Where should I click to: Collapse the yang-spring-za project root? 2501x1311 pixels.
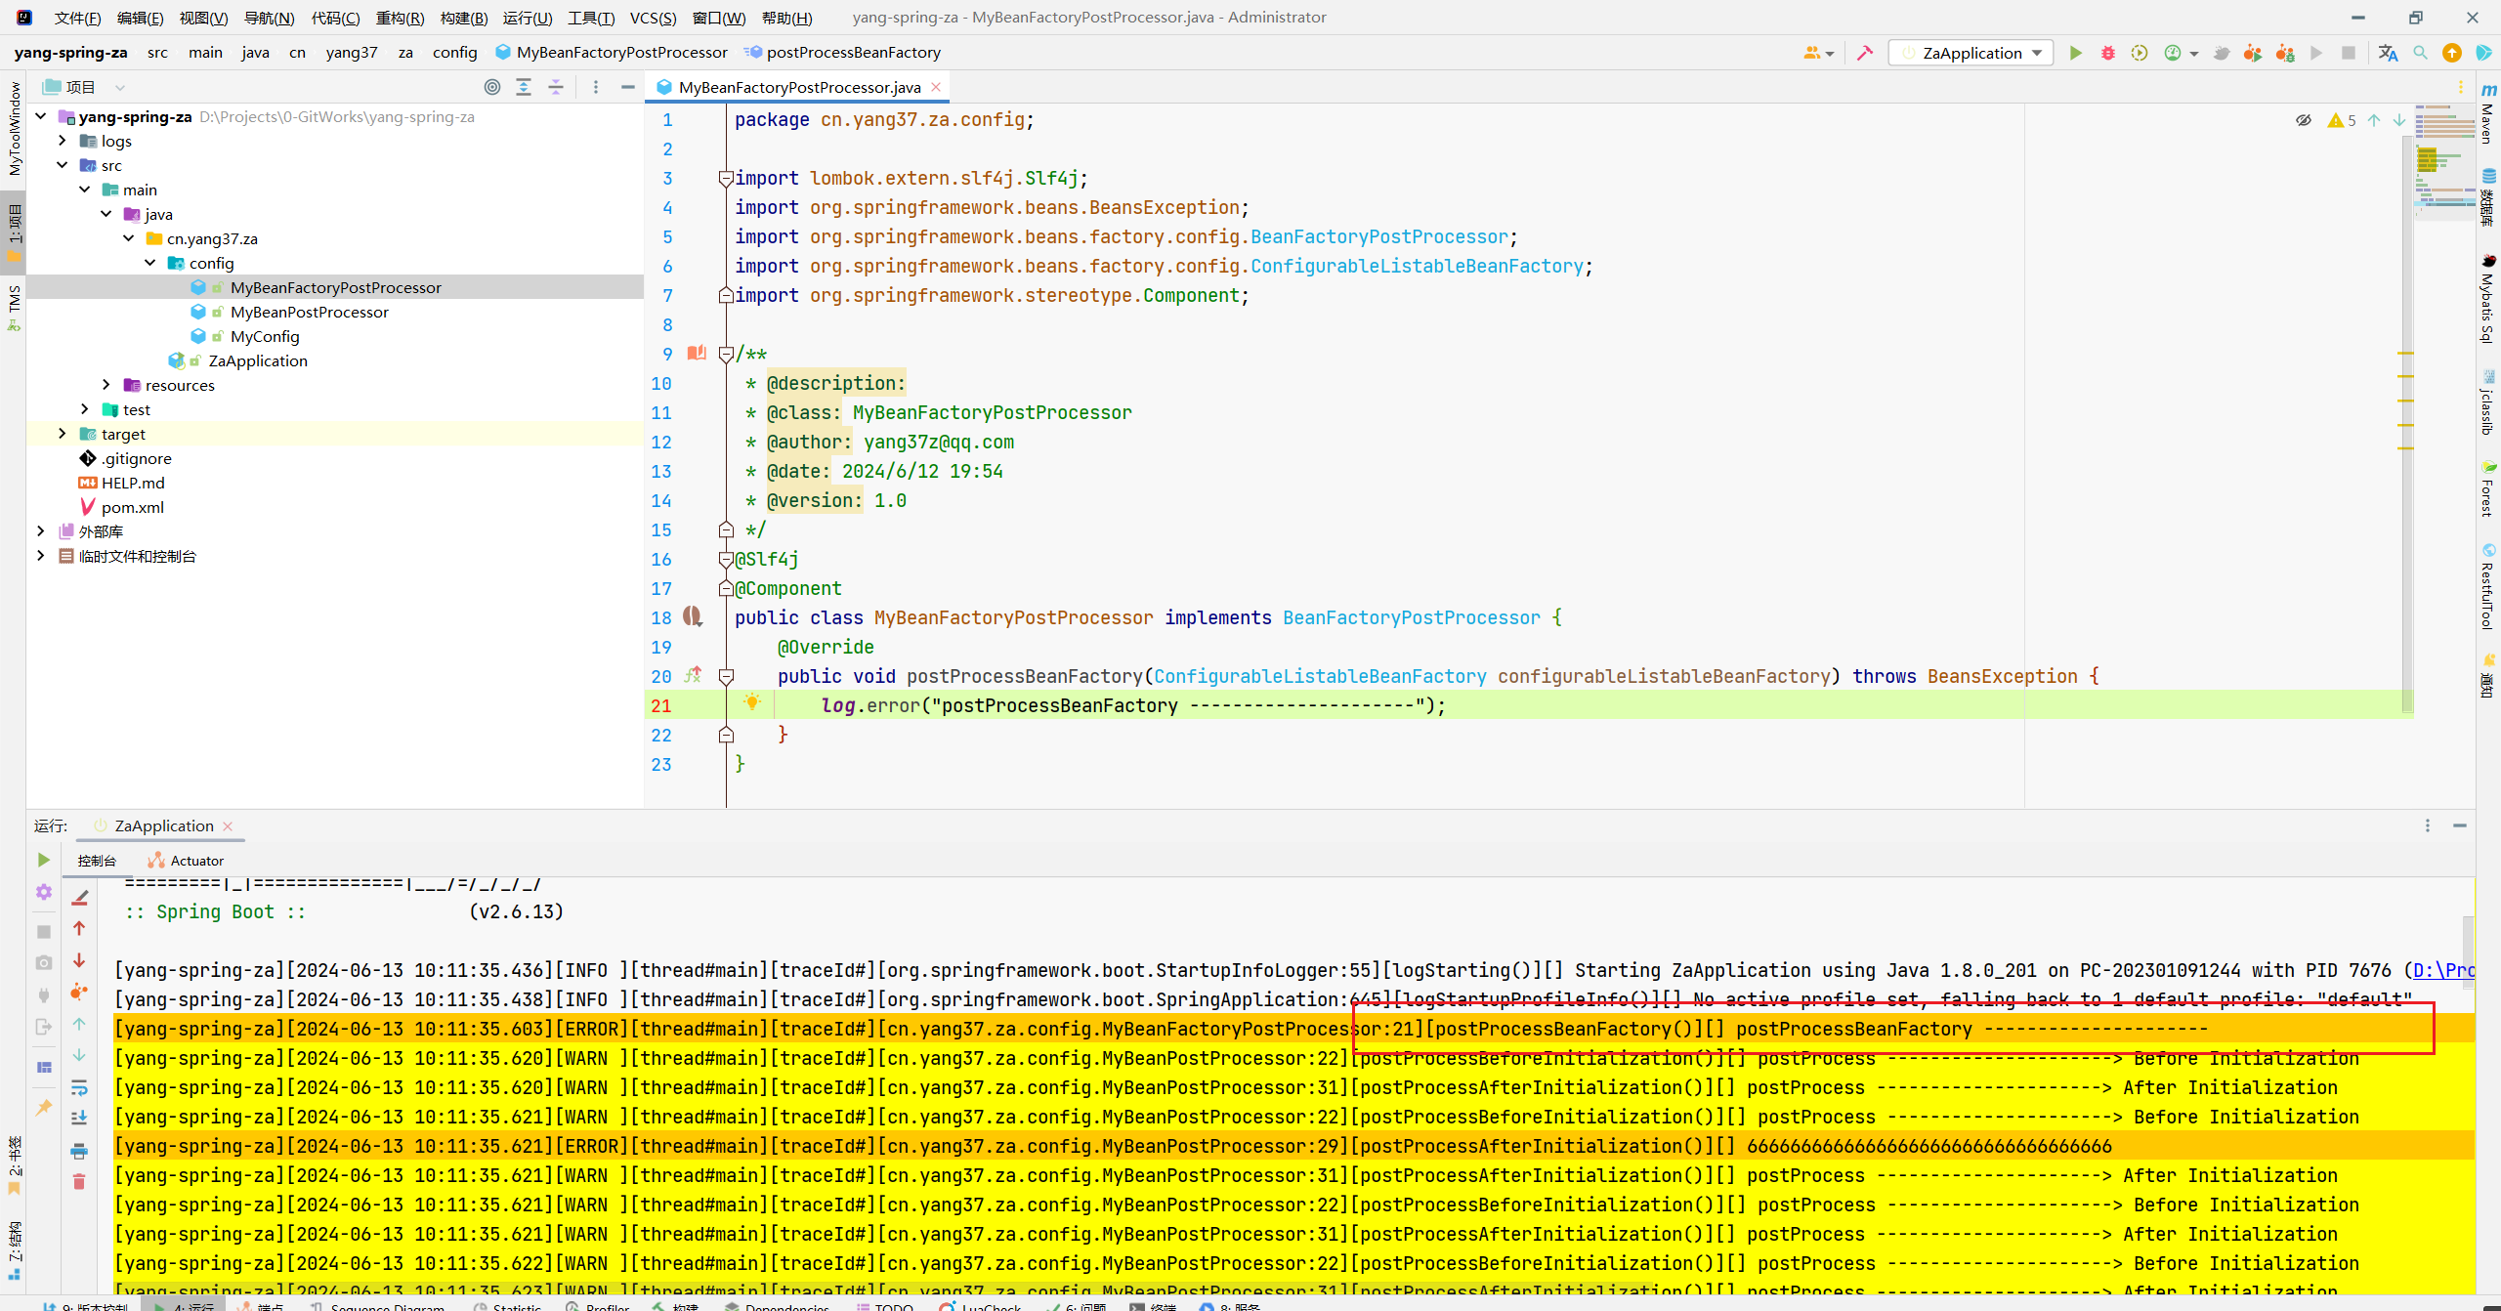[x=41, y=116]
